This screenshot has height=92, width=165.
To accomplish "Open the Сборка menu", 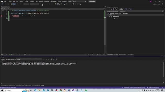I will click(26, 1).
